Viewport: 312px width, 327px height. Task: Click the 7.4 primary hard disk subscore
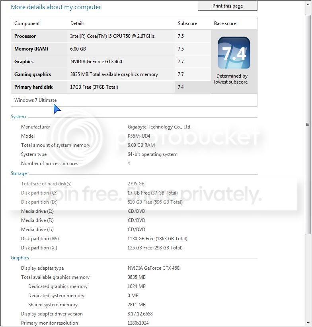pyautogui.click(x=181, y=87)
